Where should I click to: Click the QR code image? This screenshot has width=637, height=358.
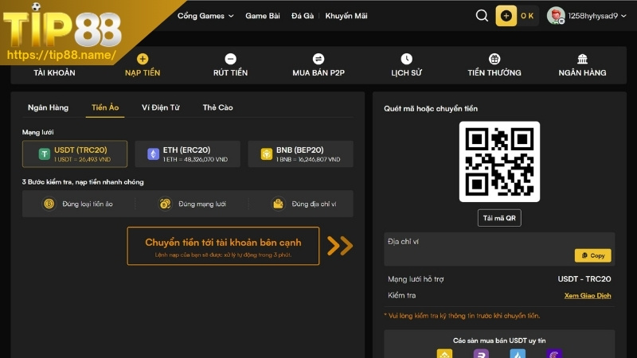coord(499,161)
